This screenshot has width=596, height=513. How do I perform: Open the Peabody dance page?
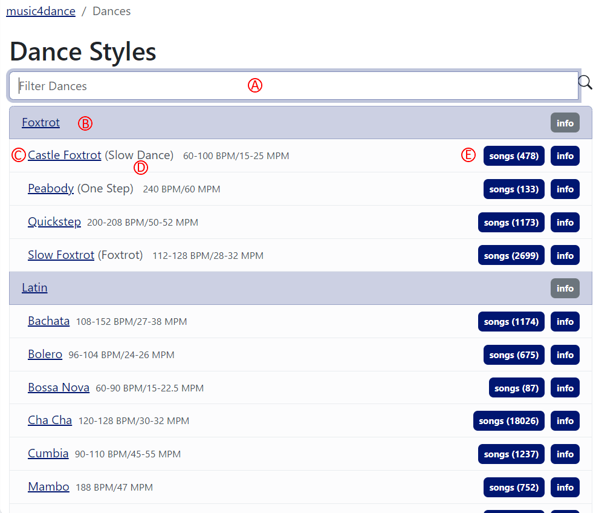tap(51, 188)
